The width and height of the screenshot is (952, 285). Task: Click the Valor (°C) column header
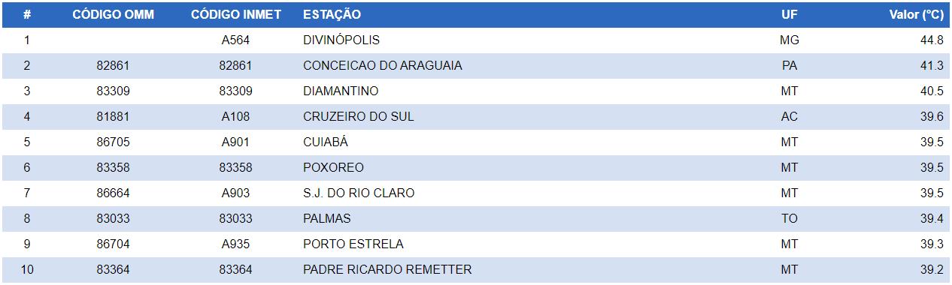(x=917, y=15)
